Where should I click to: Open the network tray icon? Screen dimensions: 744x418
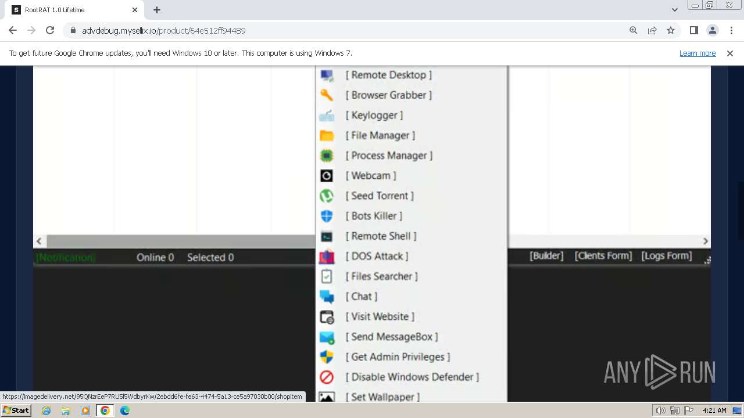(x=674, y=410)
